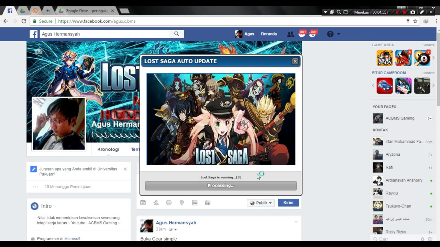Viewport: 440px width, 247px height.
Task: Expand the account dropdown arrow
Action: coord(339,34)
